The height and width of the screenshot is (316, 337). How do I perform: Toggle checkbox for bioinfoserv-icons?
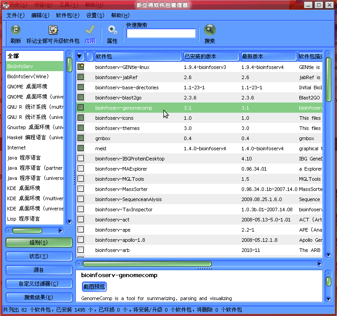(x=81, y=118)
